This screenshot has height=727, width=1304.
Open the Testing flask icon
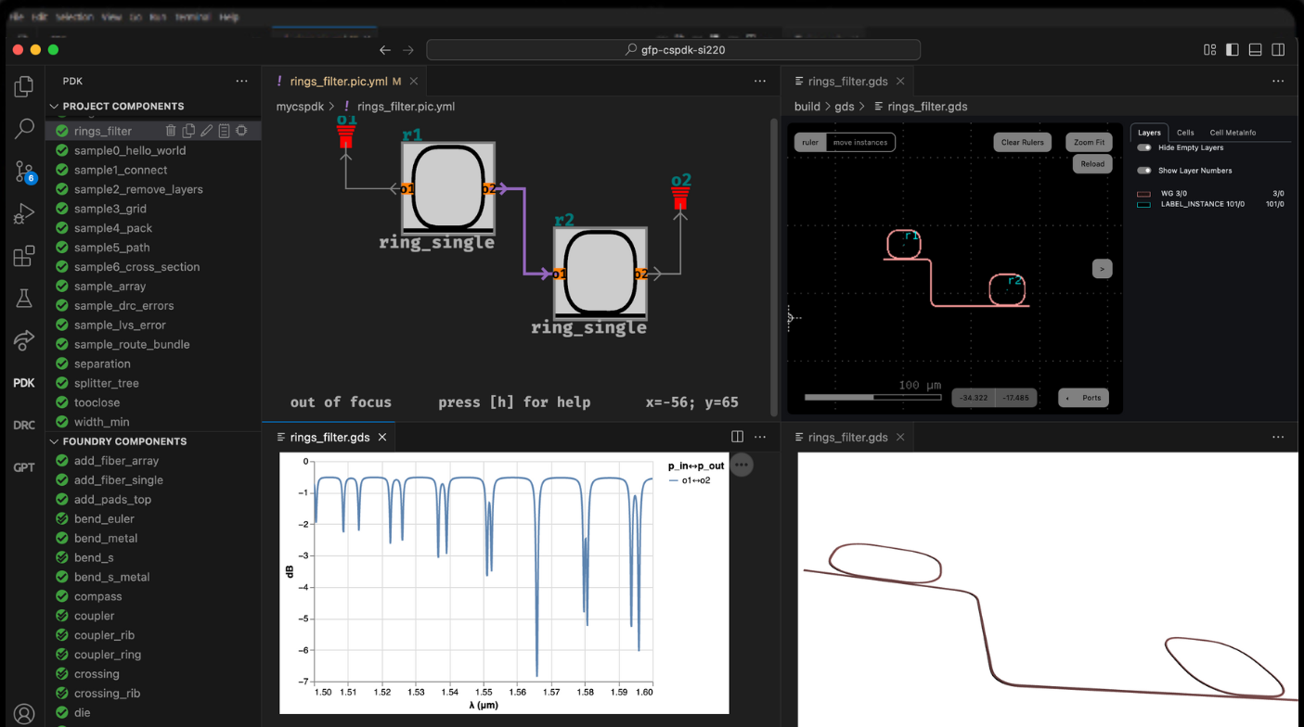tap(24, 299)
